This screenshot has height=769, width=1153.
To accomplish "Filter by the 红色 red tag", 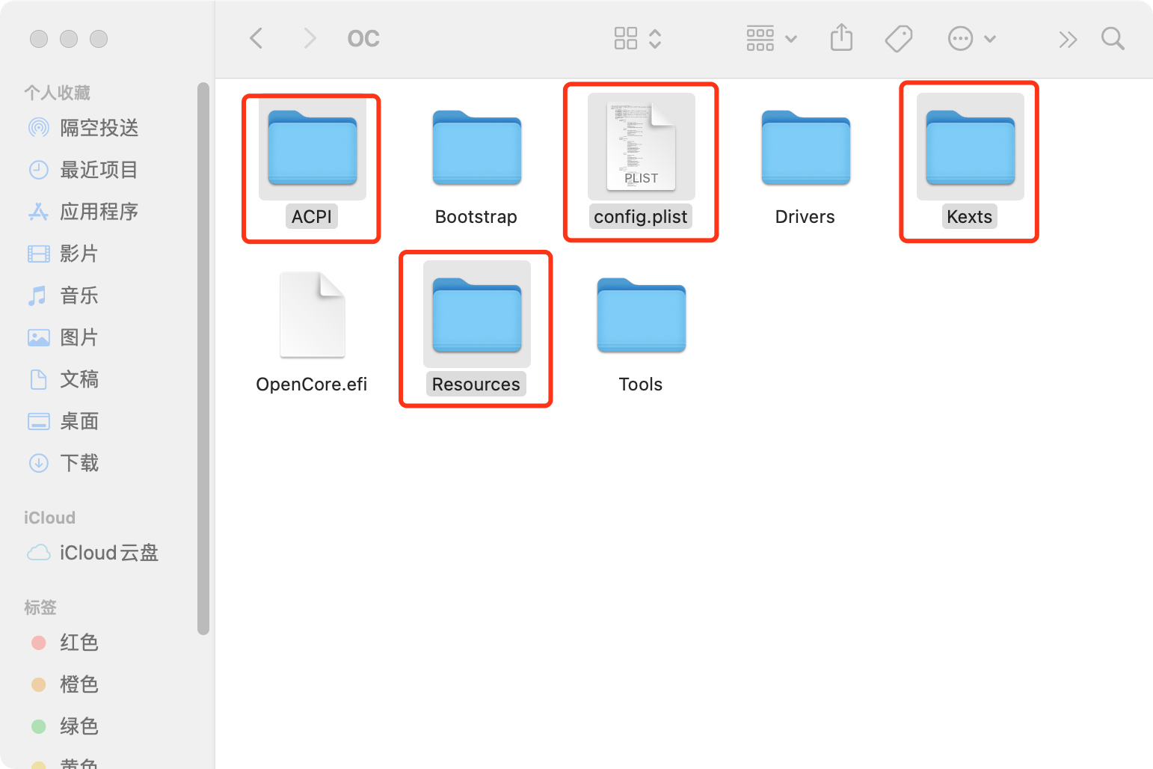I will [x=79, y=643].
